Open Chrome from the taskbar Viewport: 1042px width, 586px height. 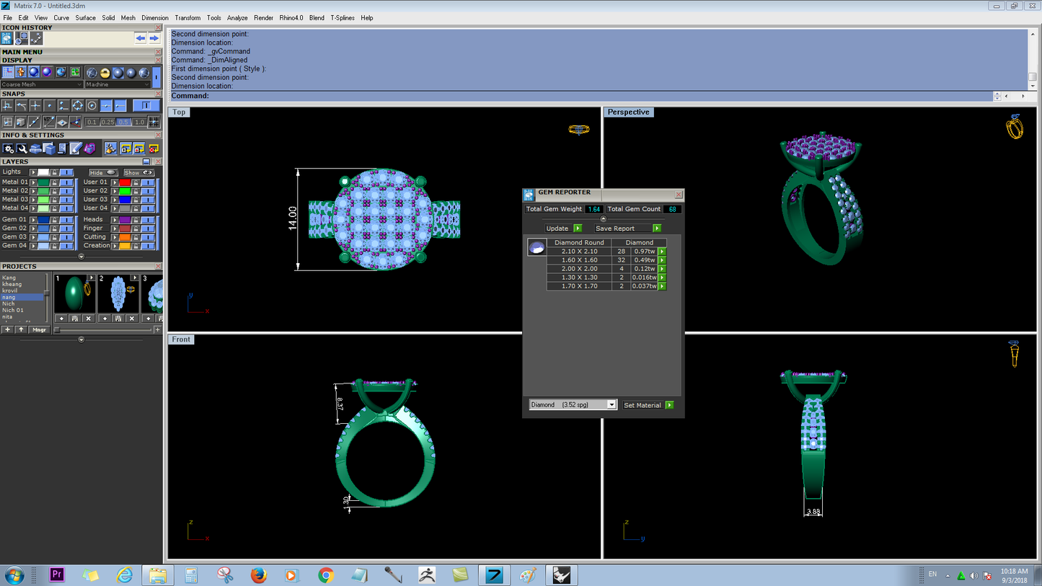coord(326,575)
